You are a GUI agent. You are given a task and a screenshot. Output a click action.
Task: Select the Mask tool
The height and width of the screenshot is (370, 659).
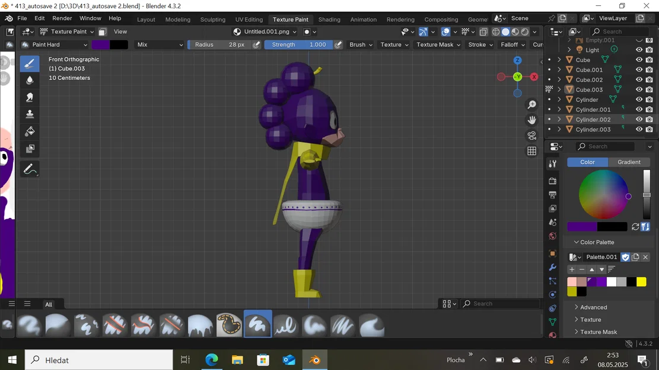[x=30, y=149]
